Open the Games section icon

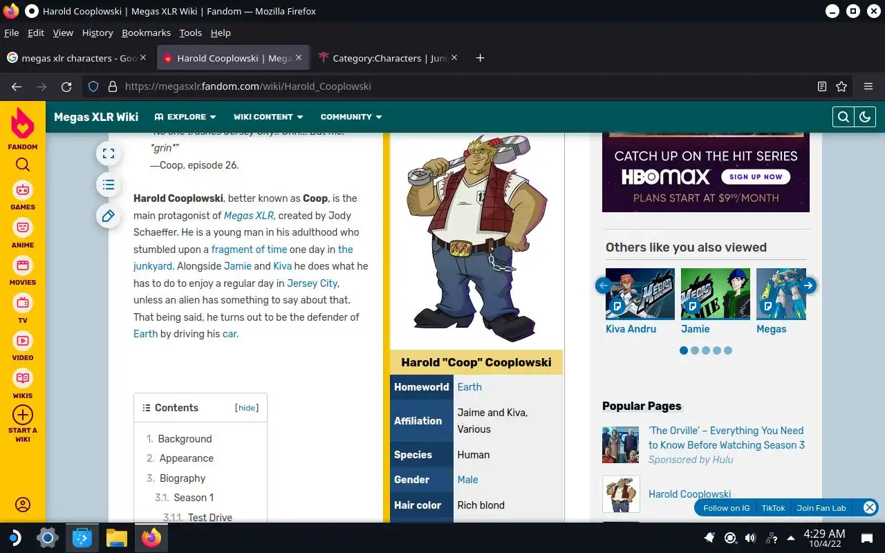pos(23,189)
